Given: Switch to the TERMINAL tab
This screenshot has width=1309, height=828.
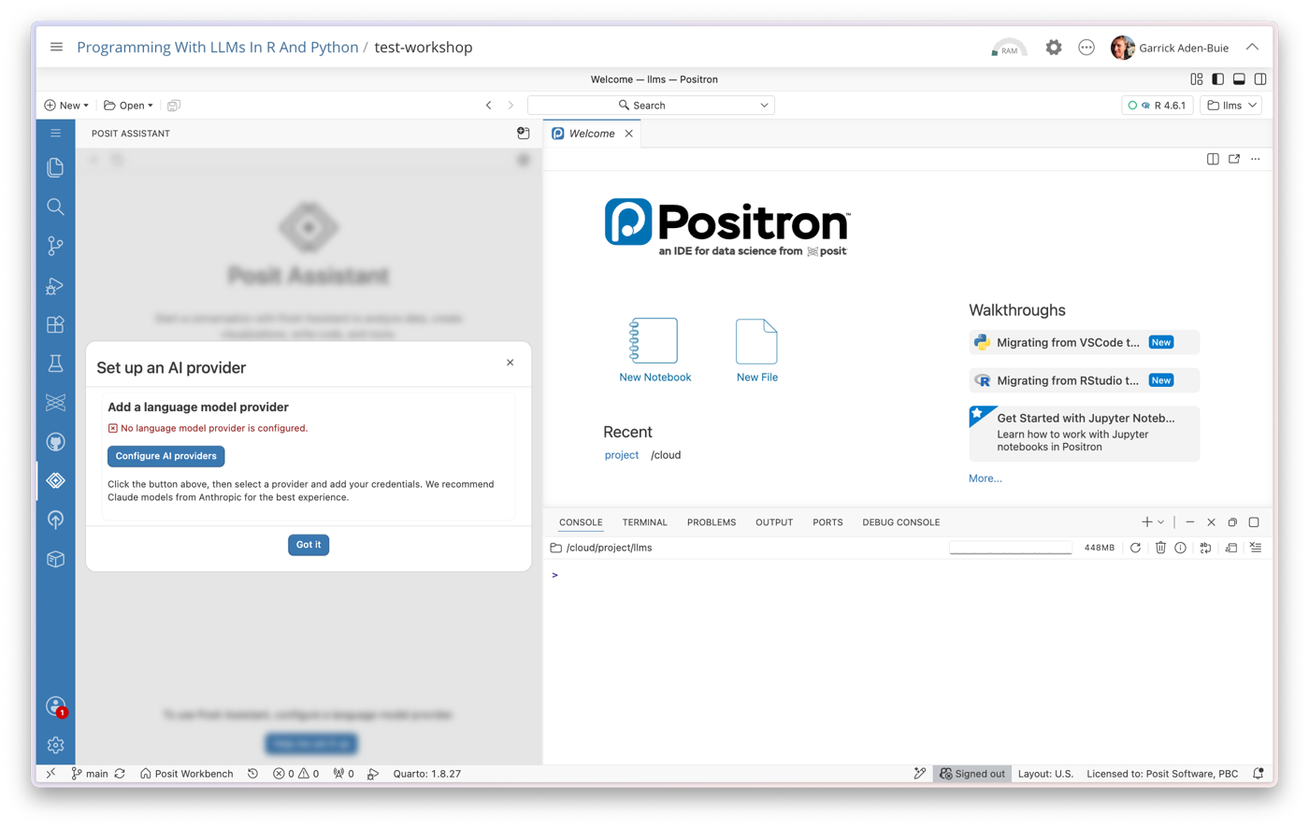Looking at the screenshot, I should point(644,522).
